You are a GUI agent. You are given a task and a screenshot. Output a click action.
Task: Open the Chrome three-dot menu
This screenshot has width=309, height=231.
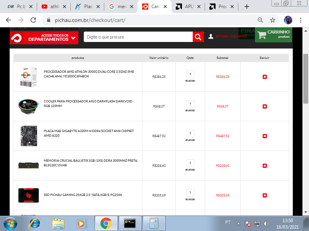coord(301,20)
